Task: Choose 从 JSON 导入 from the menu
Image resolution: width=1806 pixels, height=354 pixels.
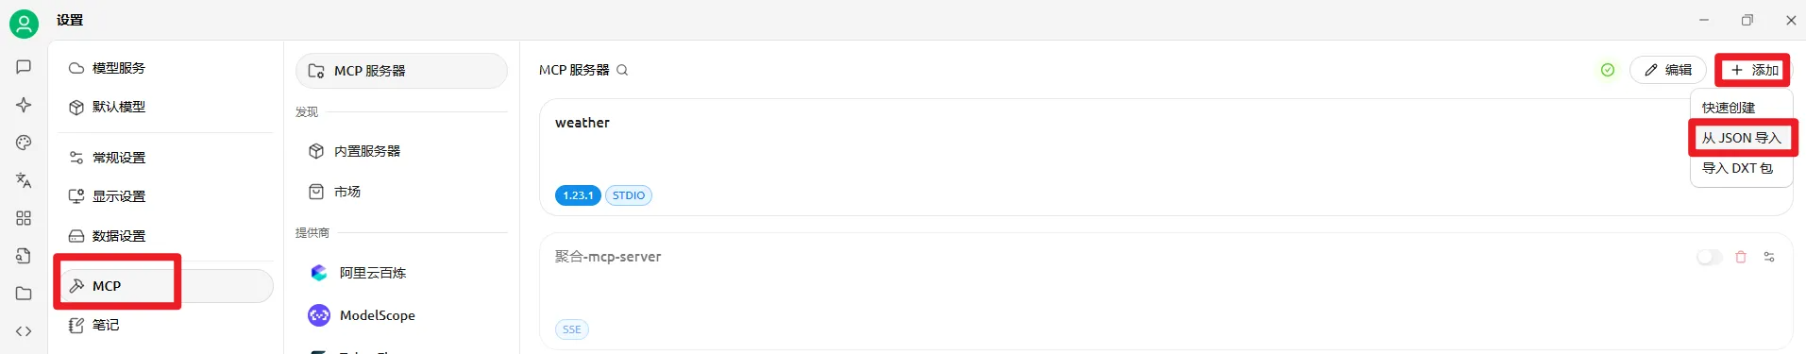Action: pyautogui.click(x=1741, y=138)
